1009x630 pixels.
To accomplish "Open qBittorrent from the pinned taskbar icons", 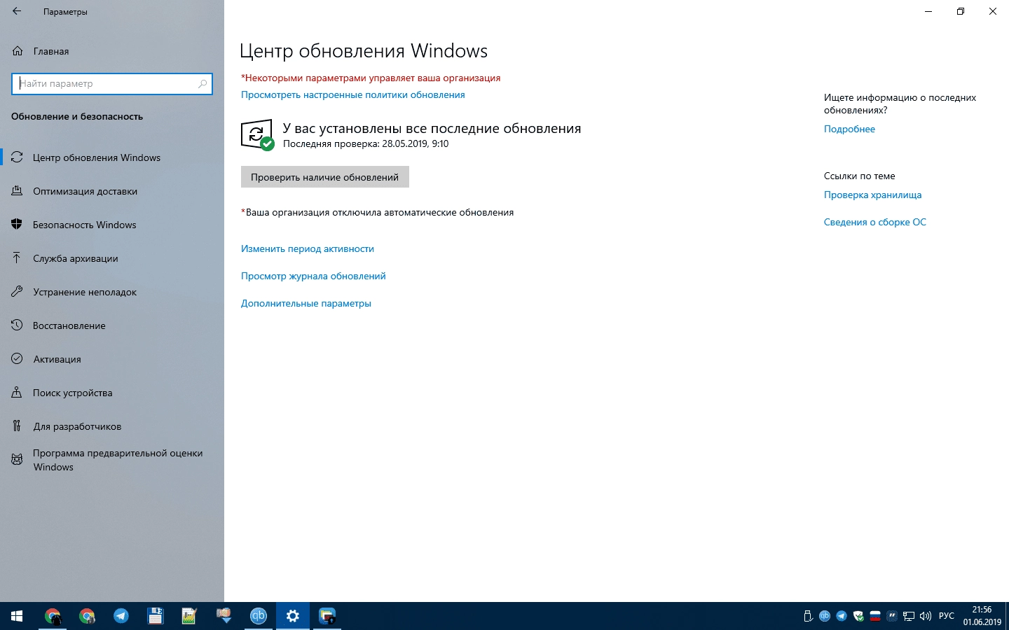I will click(259, 616).
